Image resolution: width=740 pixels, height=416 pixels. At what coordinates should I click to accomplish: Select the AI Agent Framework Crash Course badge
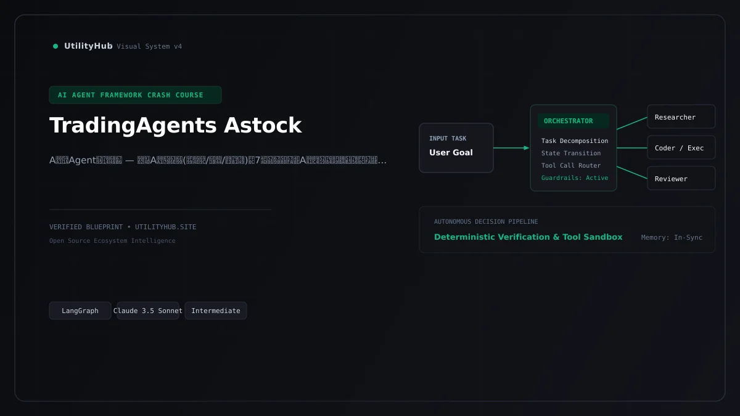pos(135,95)
